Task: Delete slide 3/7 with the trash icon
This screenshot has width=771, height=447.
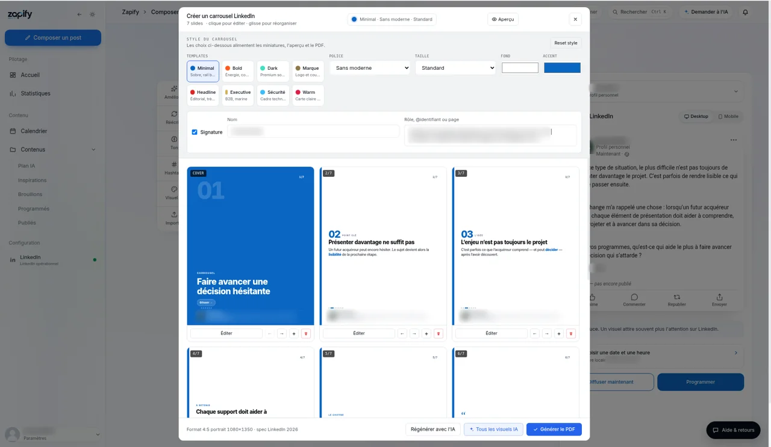Action: [571, 333]
